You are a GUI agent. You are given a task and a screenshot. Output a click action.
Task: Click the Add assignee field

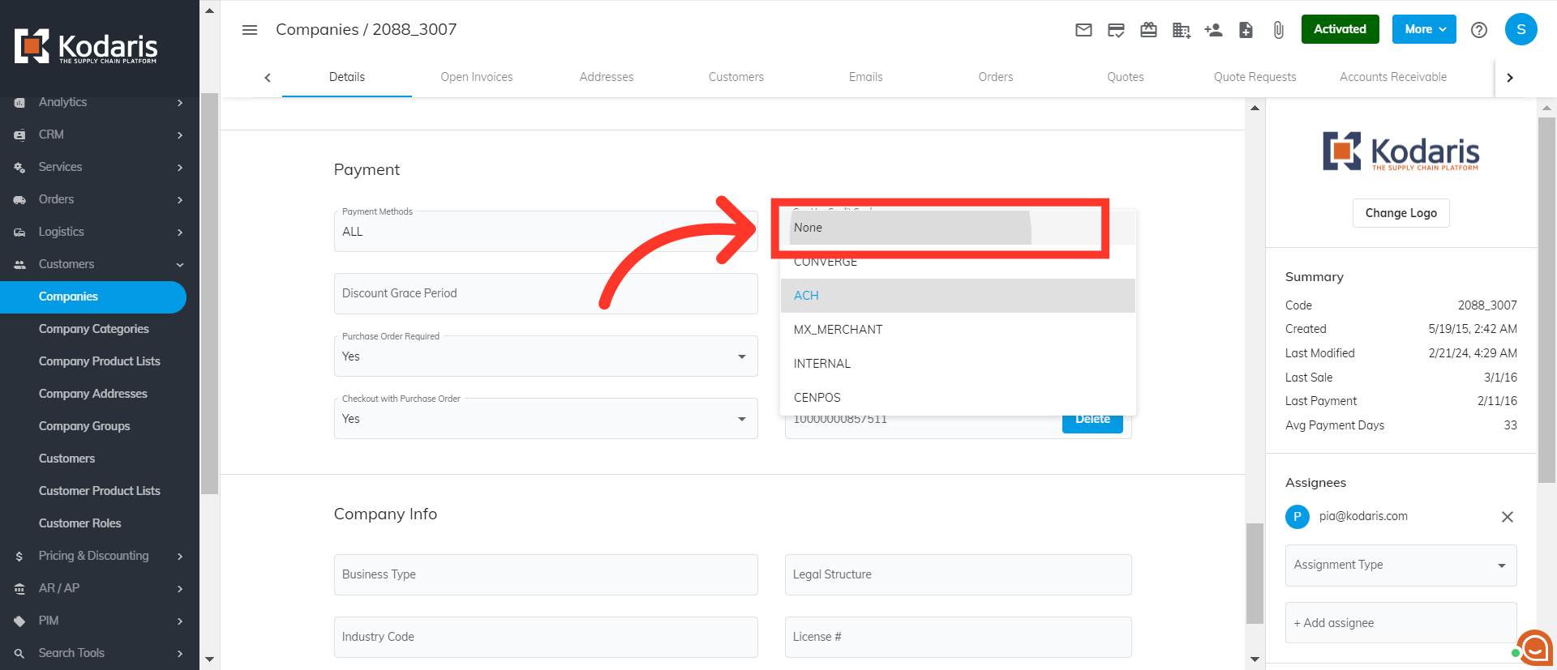(x=1400, y=623)
